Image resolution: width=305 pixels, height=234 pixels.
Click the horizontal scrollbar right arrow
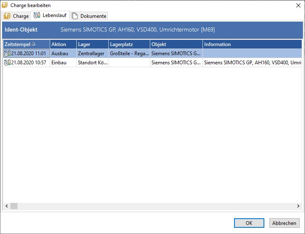coord(298,206)
